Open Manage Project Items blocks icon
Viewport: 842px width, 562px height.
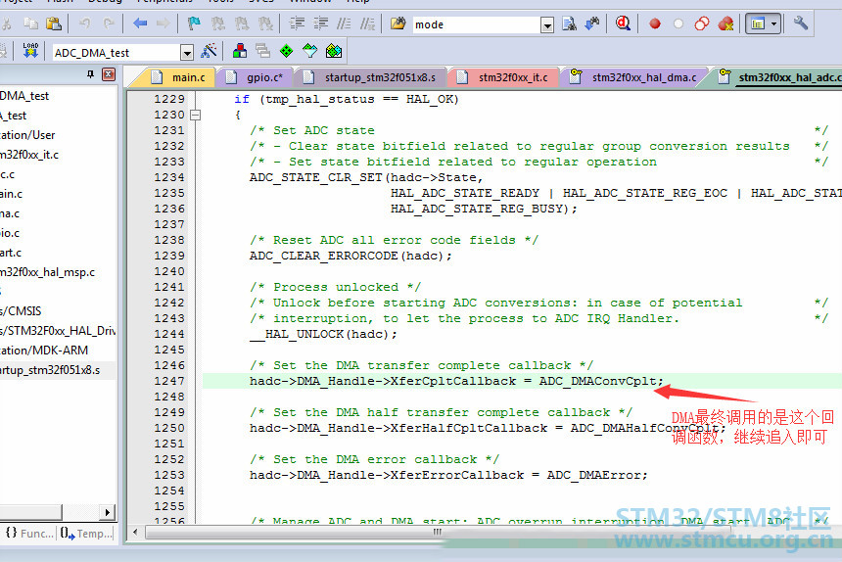pyautogui.click(x=240, y=51)
